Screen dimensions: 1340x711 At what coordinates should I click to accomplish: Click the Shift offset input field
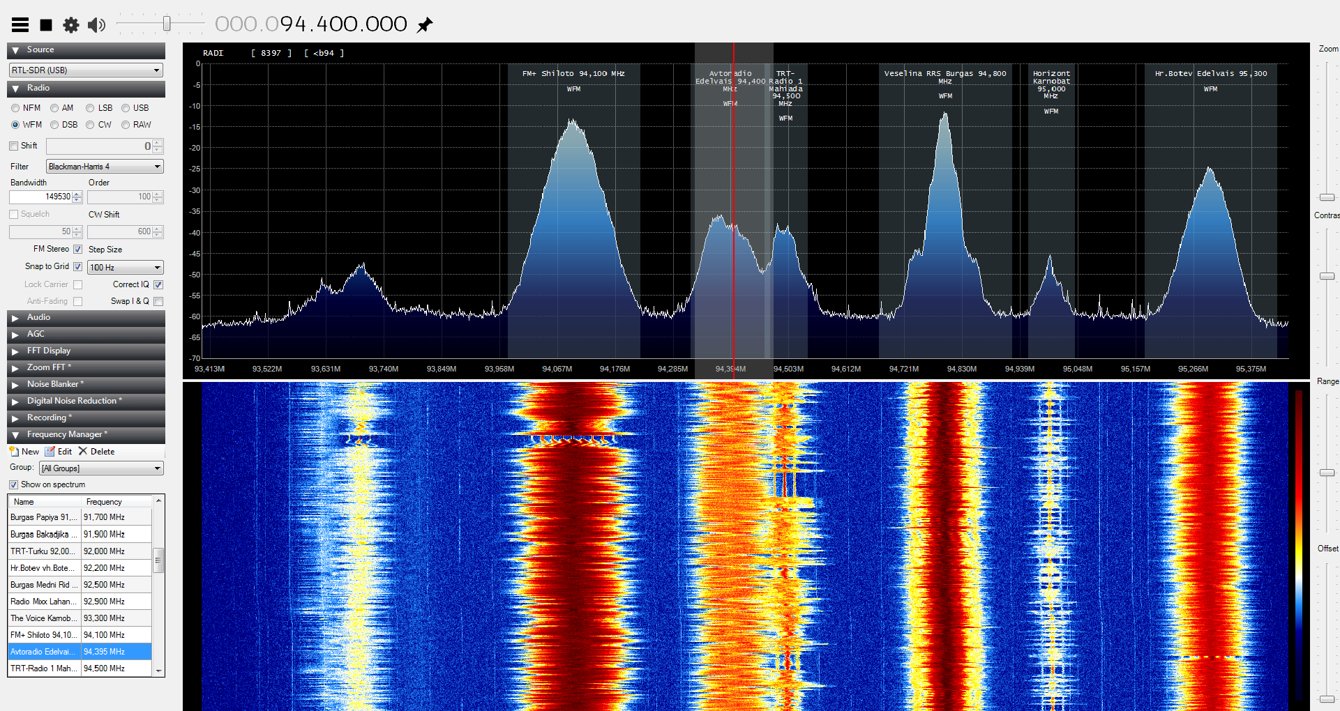click(x=99, y=146)
